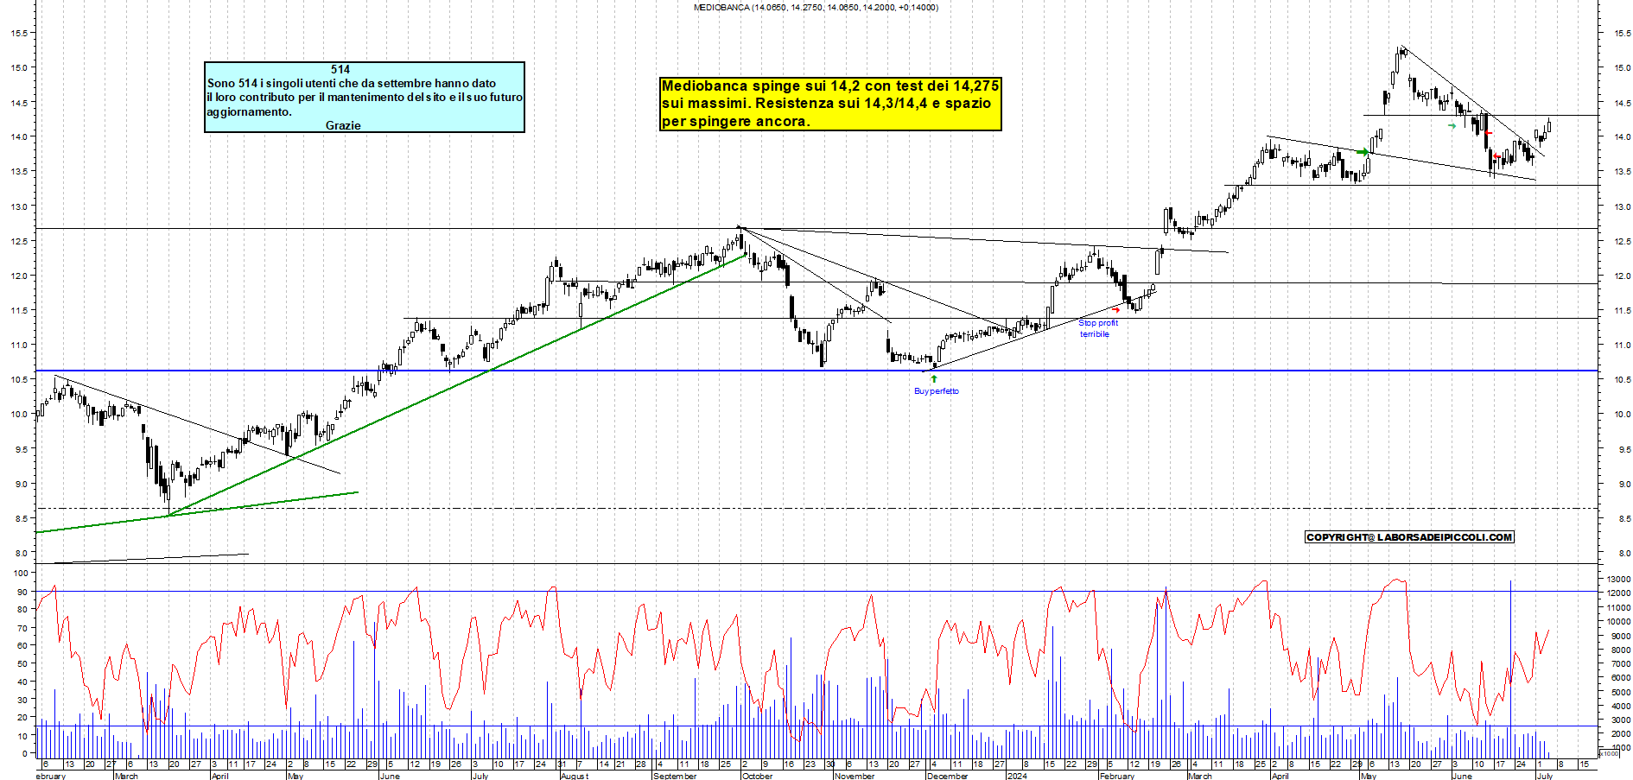Click the 90 oscillator scale value
Screen dimensions: 1633x780
pos(22,592)
